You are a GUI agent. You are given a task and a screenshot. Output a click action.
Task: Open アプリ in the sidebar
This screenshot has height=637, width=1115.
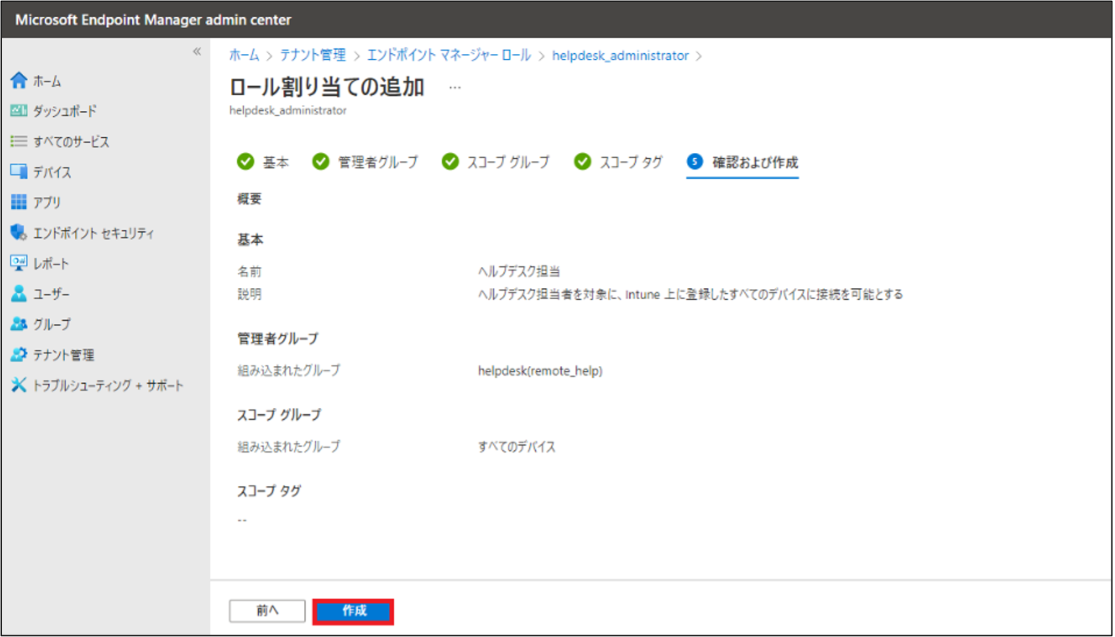47,202
